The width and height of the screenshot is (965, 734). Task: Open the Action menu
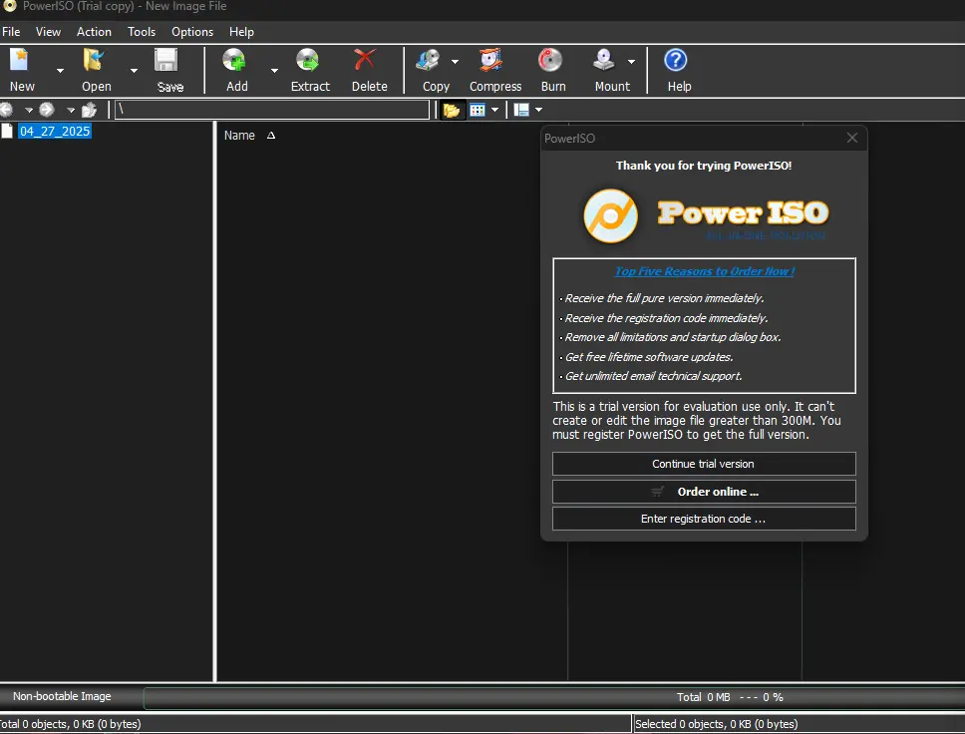[94, 32]
